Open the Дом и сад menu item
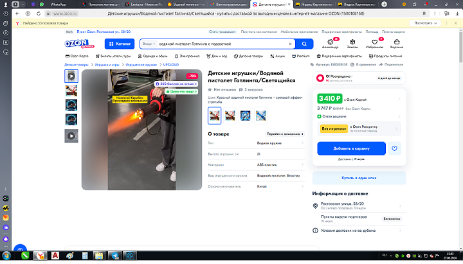The width and height of the screenshot is (463, 264). point(217,56)
